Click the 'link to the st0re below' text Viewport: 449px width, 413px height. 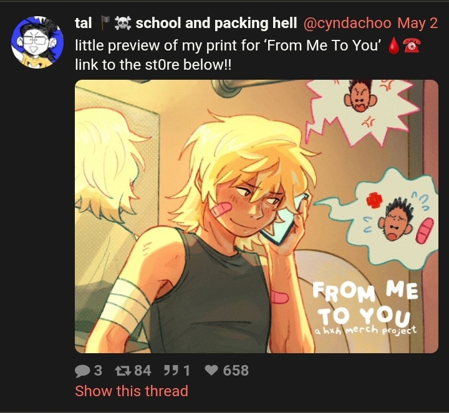point(153,65)
